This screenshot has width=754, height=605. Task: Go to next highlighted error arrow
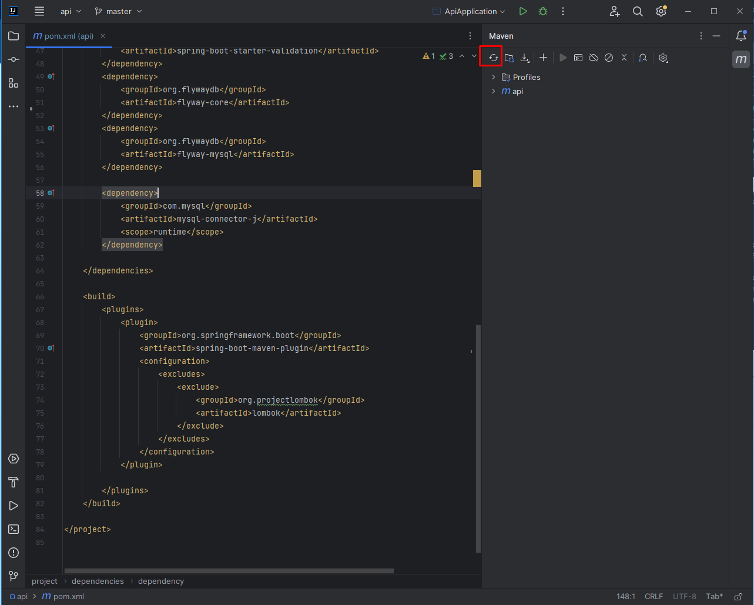474,56
